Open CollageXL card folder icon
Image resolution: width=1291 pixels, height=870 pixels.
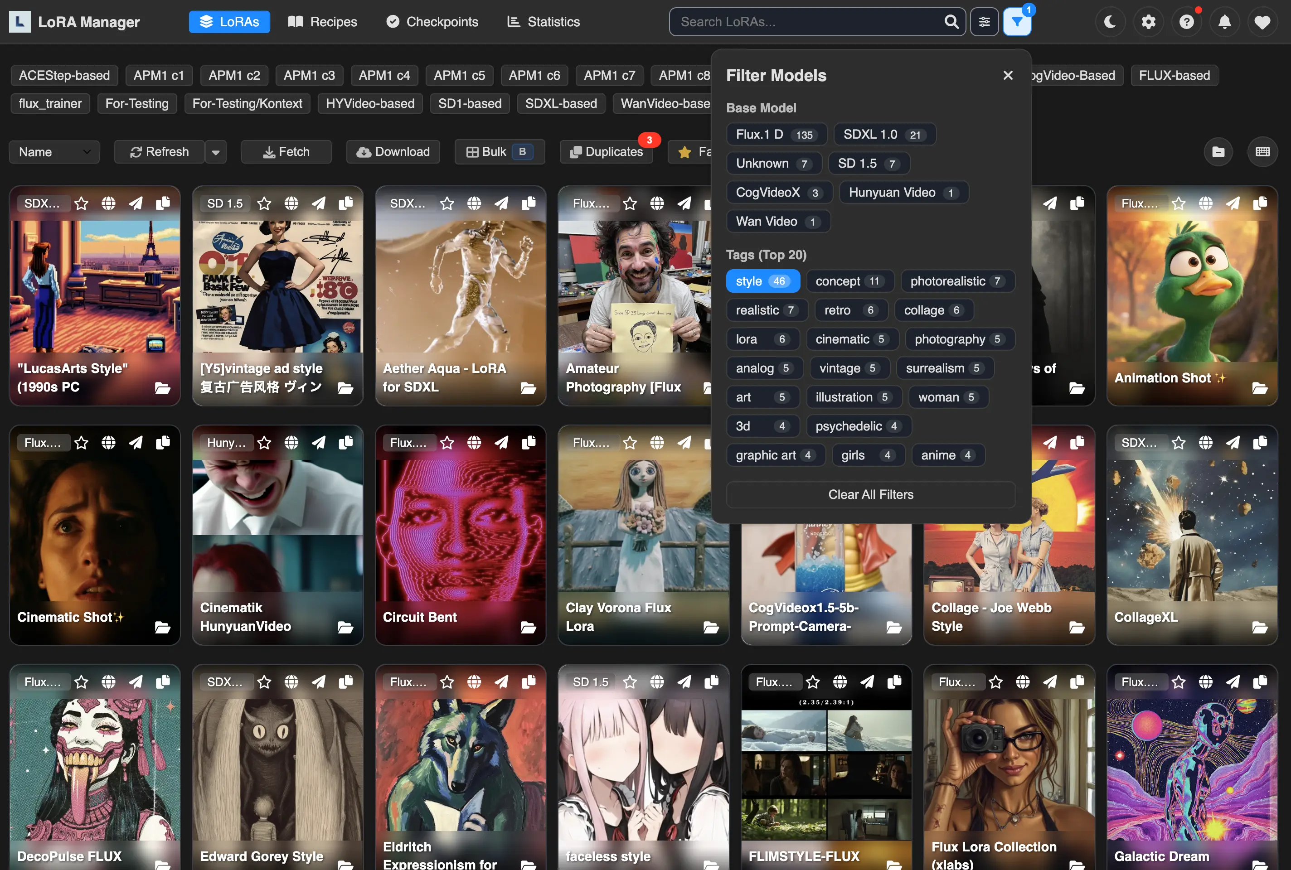point(1259,627)
